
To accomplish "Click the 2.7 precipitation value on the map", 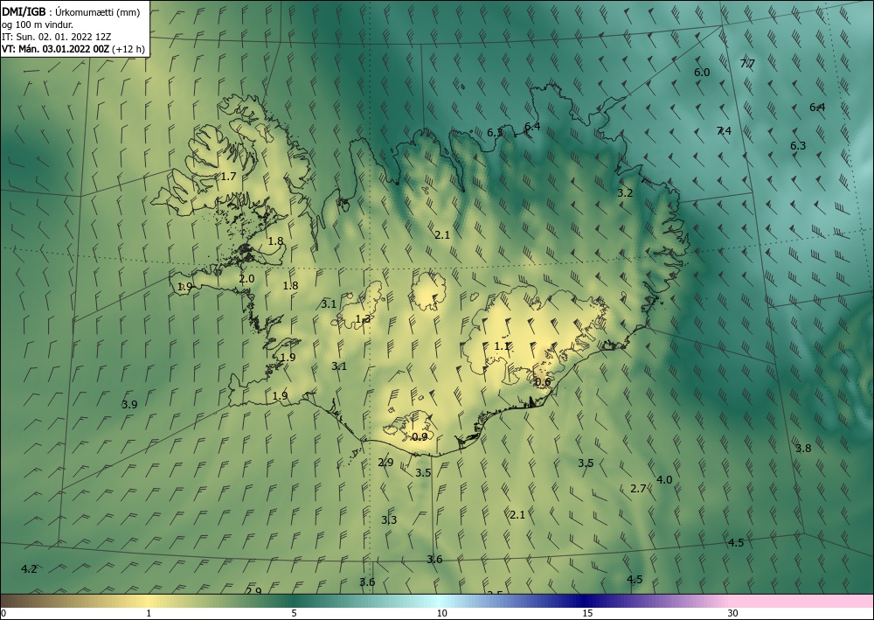I will 638,489.
